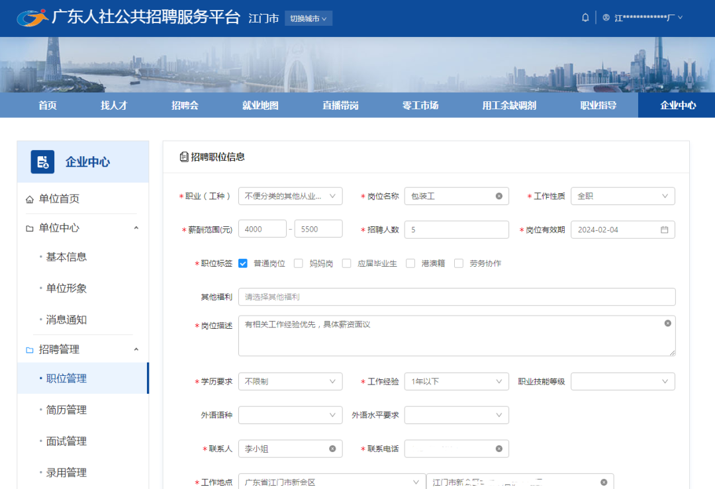Open the 学历要求 dropdown
The width and height of the screenshot is (715, 489).
[x=290, y=381]
